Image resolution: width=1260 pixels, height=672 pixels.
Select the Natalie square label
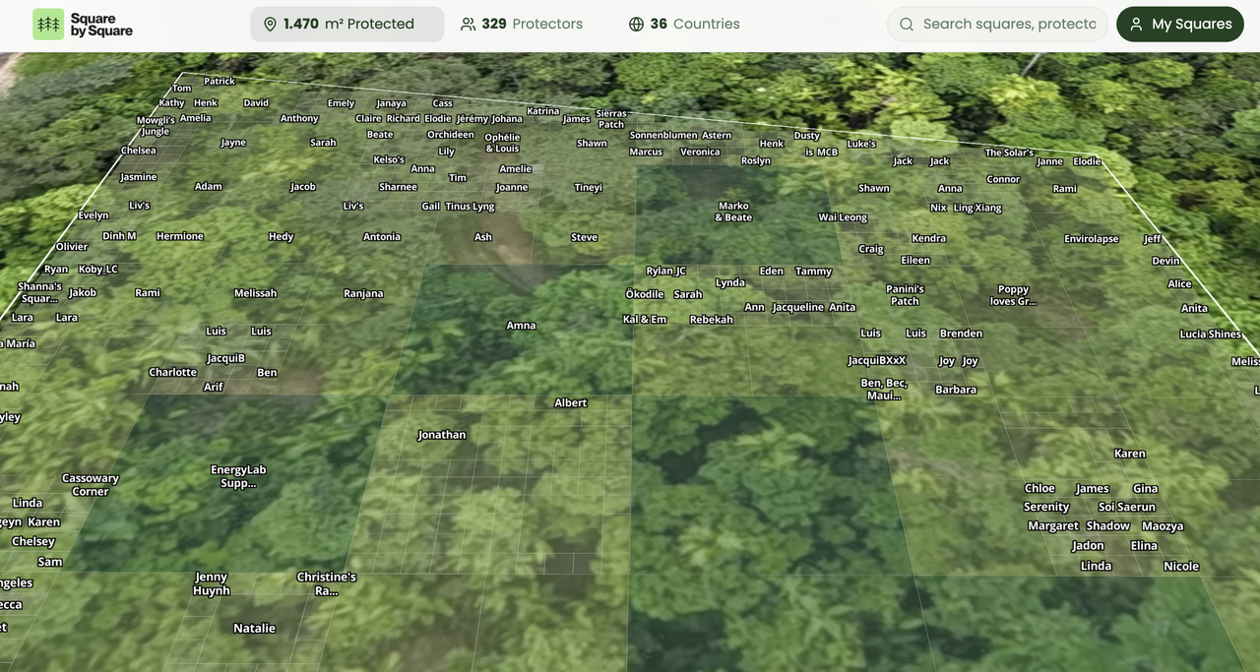click(x=254, y=628)
